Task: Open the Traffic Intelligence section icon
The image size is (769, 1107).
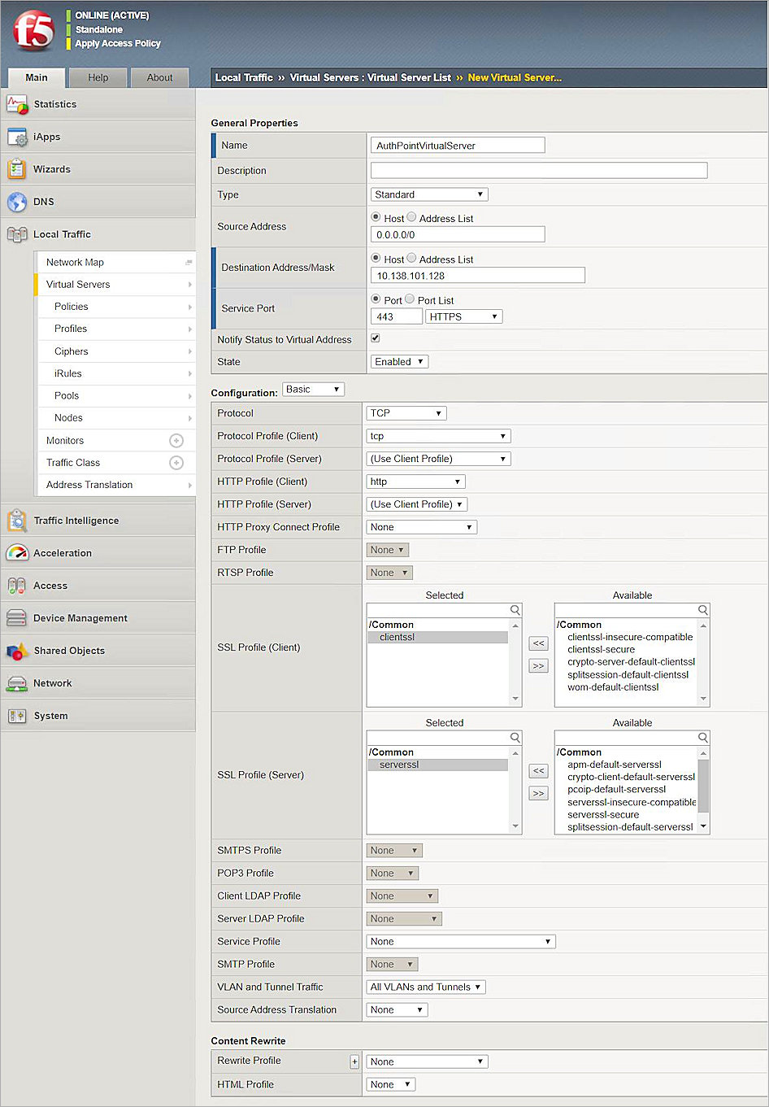Action: click(19, 521)
